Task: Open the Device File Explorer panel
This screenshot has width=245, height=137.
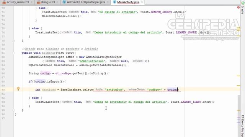Action: (243, 126)
